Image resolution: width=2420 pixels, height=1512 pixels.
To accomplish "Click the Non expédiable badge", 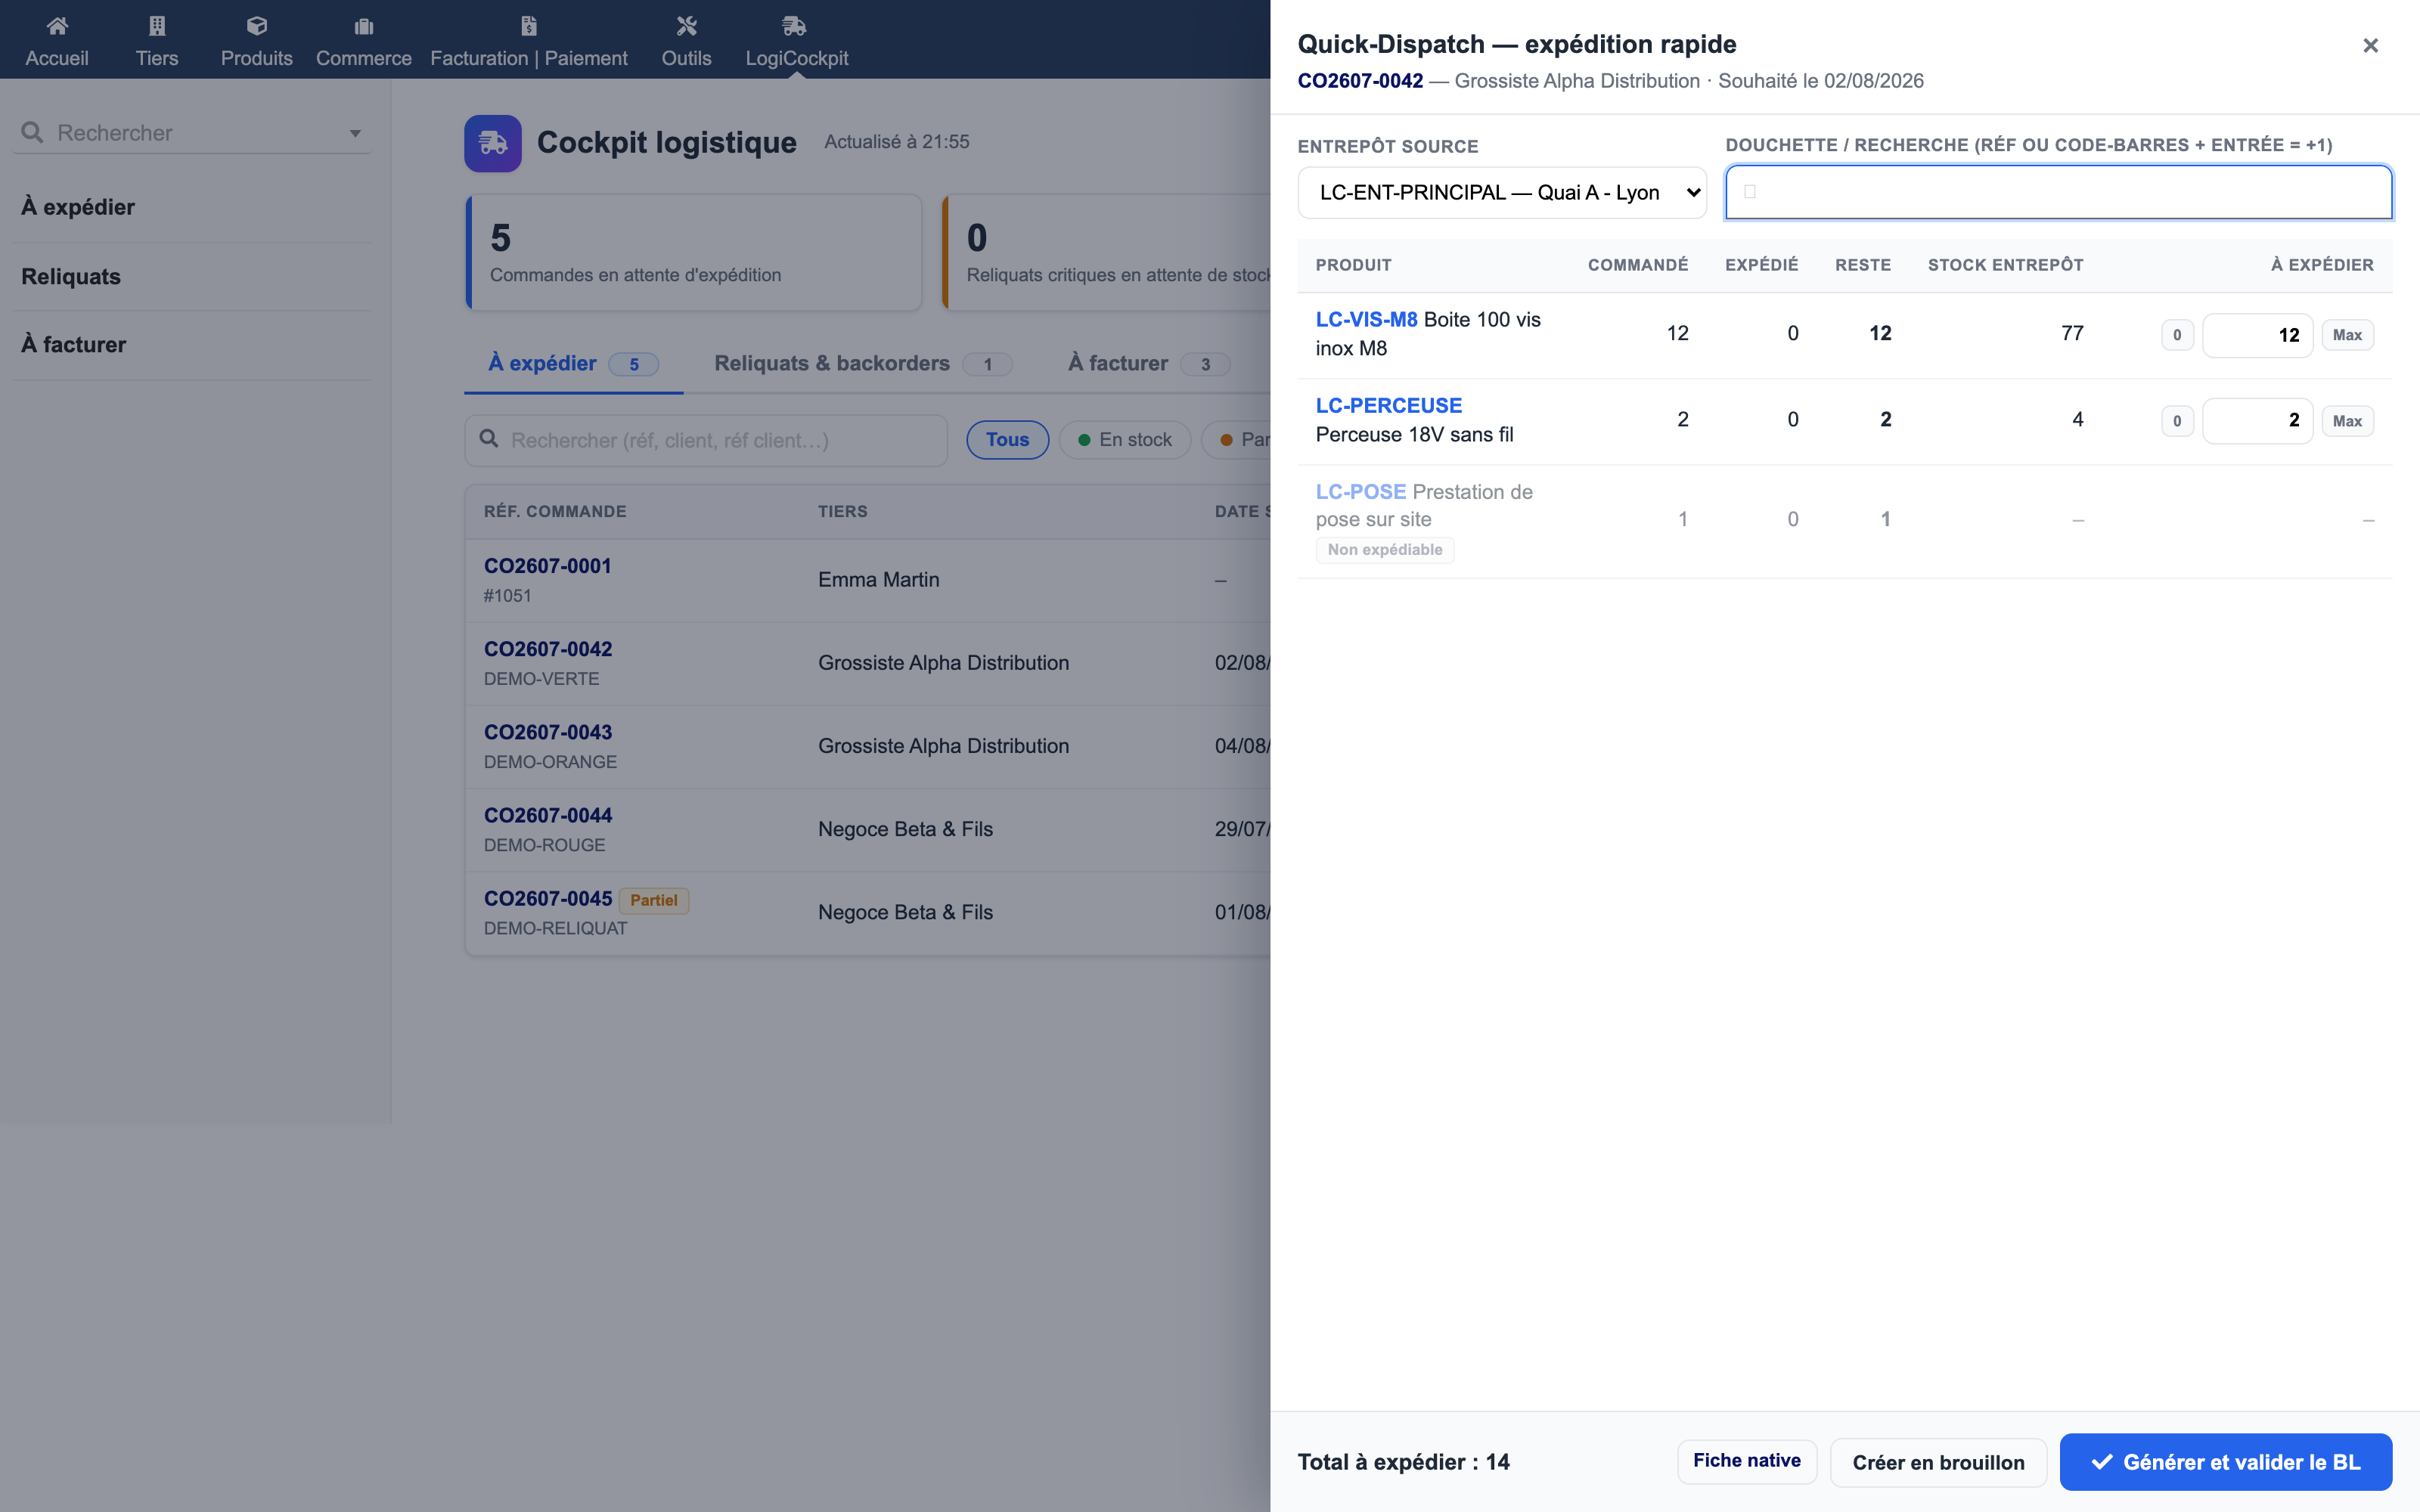I will coord(1385,550).
